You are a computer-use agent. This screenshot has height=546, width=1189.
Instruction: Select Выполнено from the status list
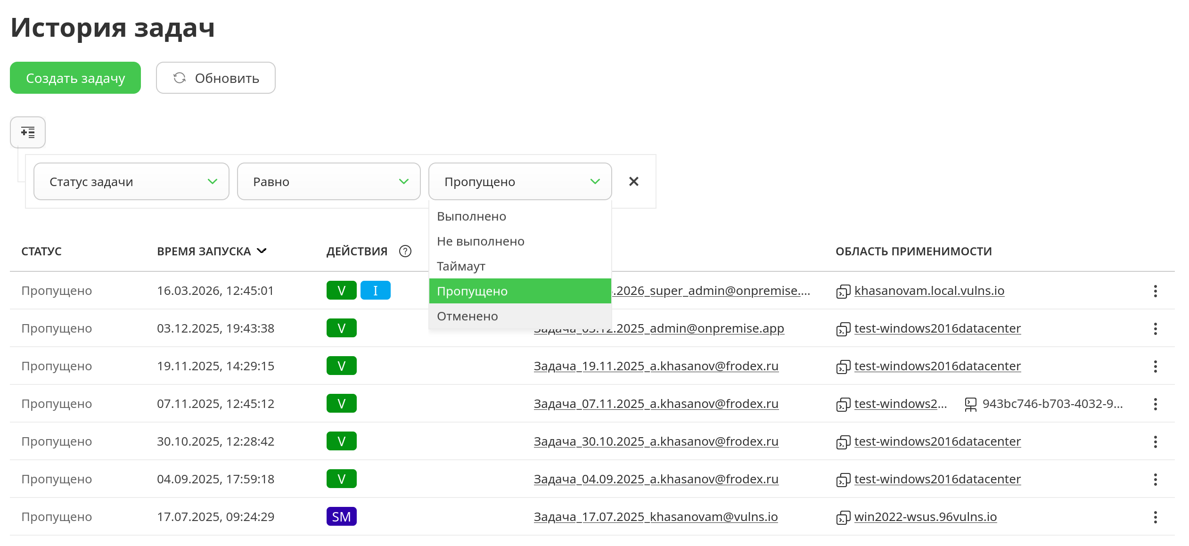[472, 216]
